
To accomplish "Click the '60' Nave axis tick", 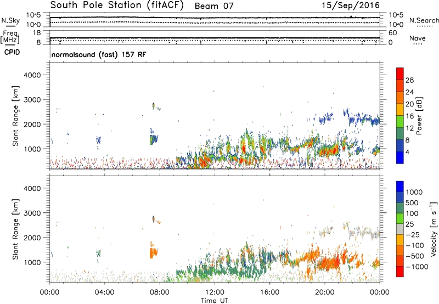I will (392, 33).
